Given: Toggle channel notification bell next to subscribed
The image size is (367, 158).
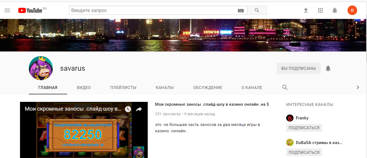Looking at the screenshot, I should (328, 68).
